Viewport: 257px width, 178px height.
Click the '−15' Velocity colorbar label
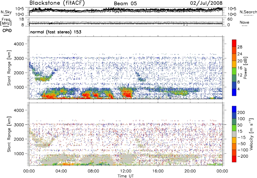(242, 137)
